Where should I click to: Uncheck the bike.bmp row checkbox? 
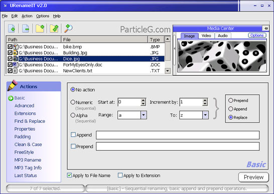(10, 47)
